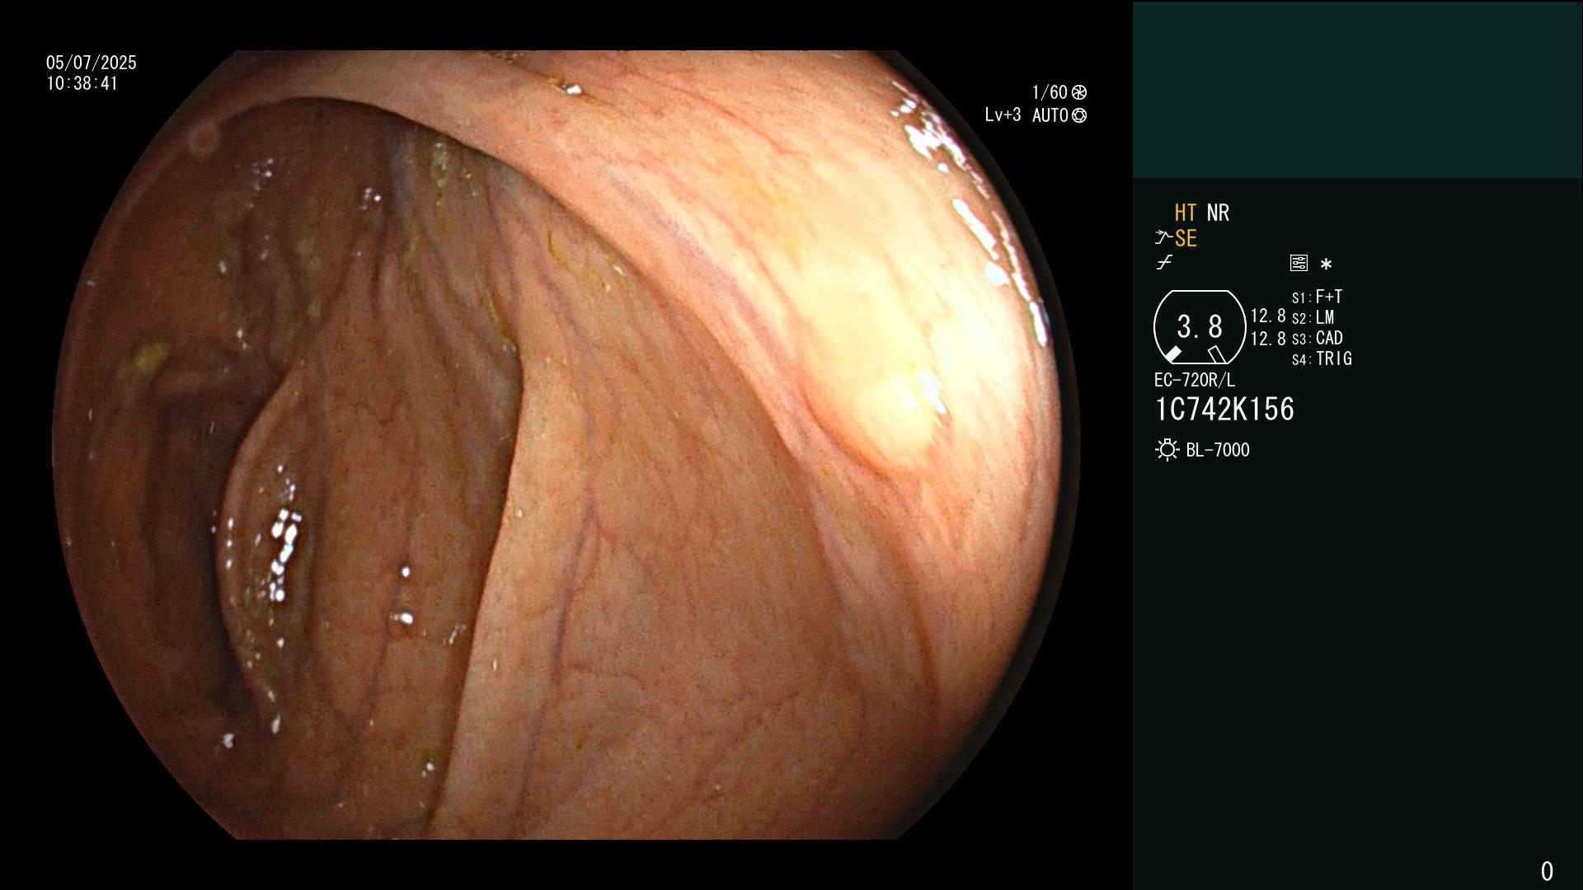1583x890 pixels.
Task: Click the asterisk indicator icon
Action: coord(1326,265)
